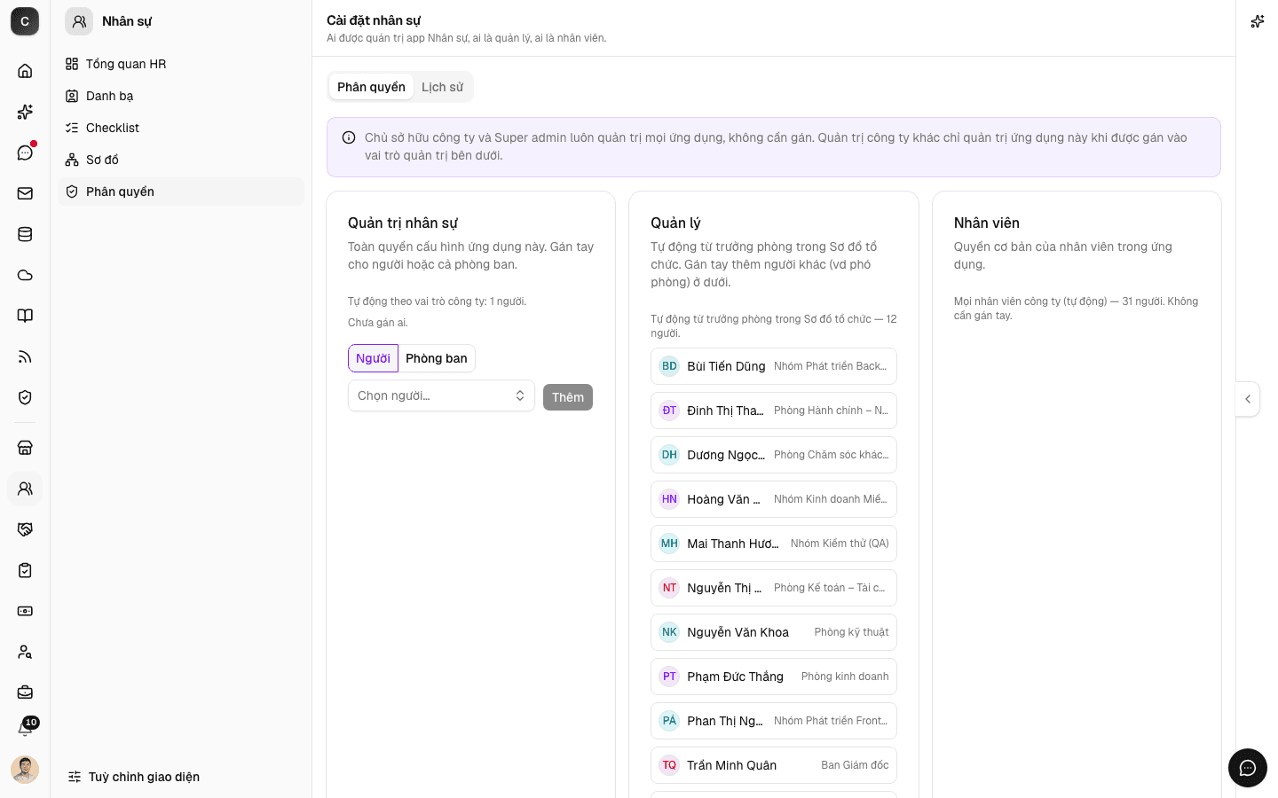Click the manager row for Nhóm Kinh doanh

(774, 499)
